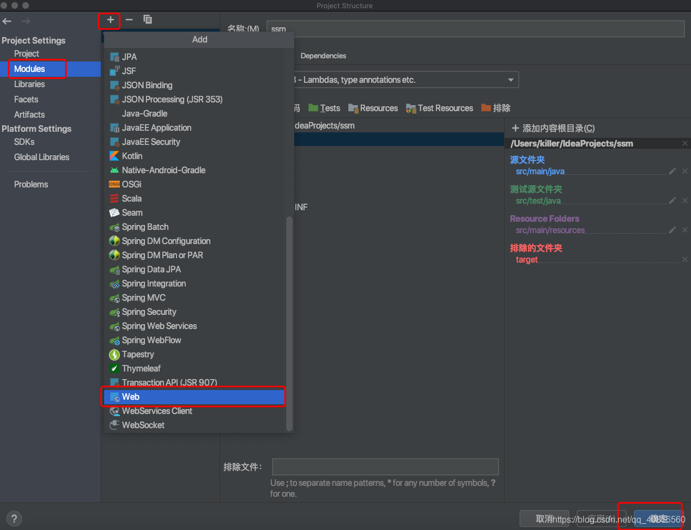Choose Java-Gradle entry
This screenshot has height=530, width=691.
[x=195, y=113]
